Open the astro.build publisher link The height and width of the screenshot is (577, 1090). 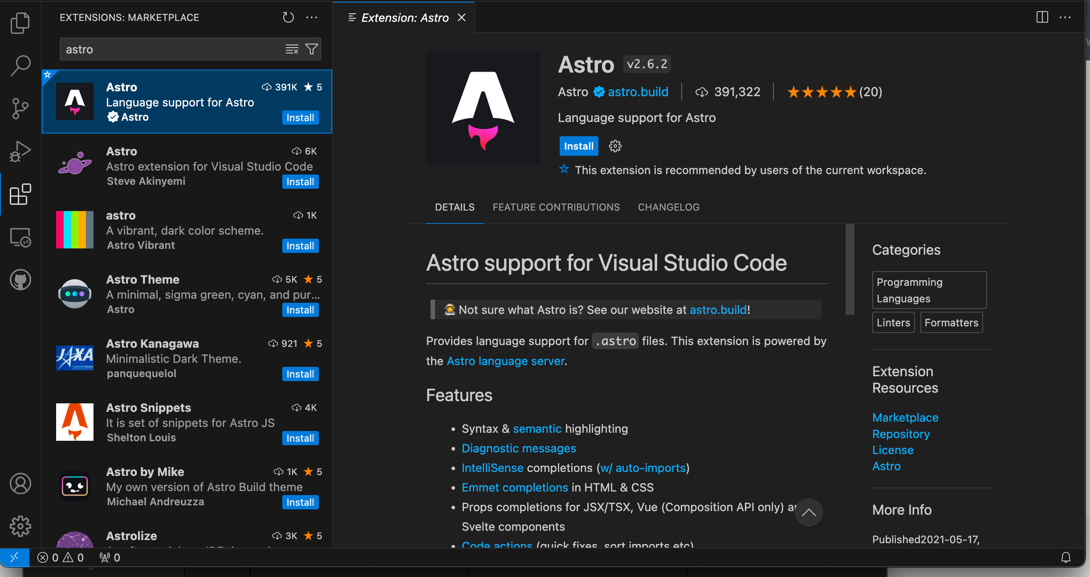click(638, 92)
